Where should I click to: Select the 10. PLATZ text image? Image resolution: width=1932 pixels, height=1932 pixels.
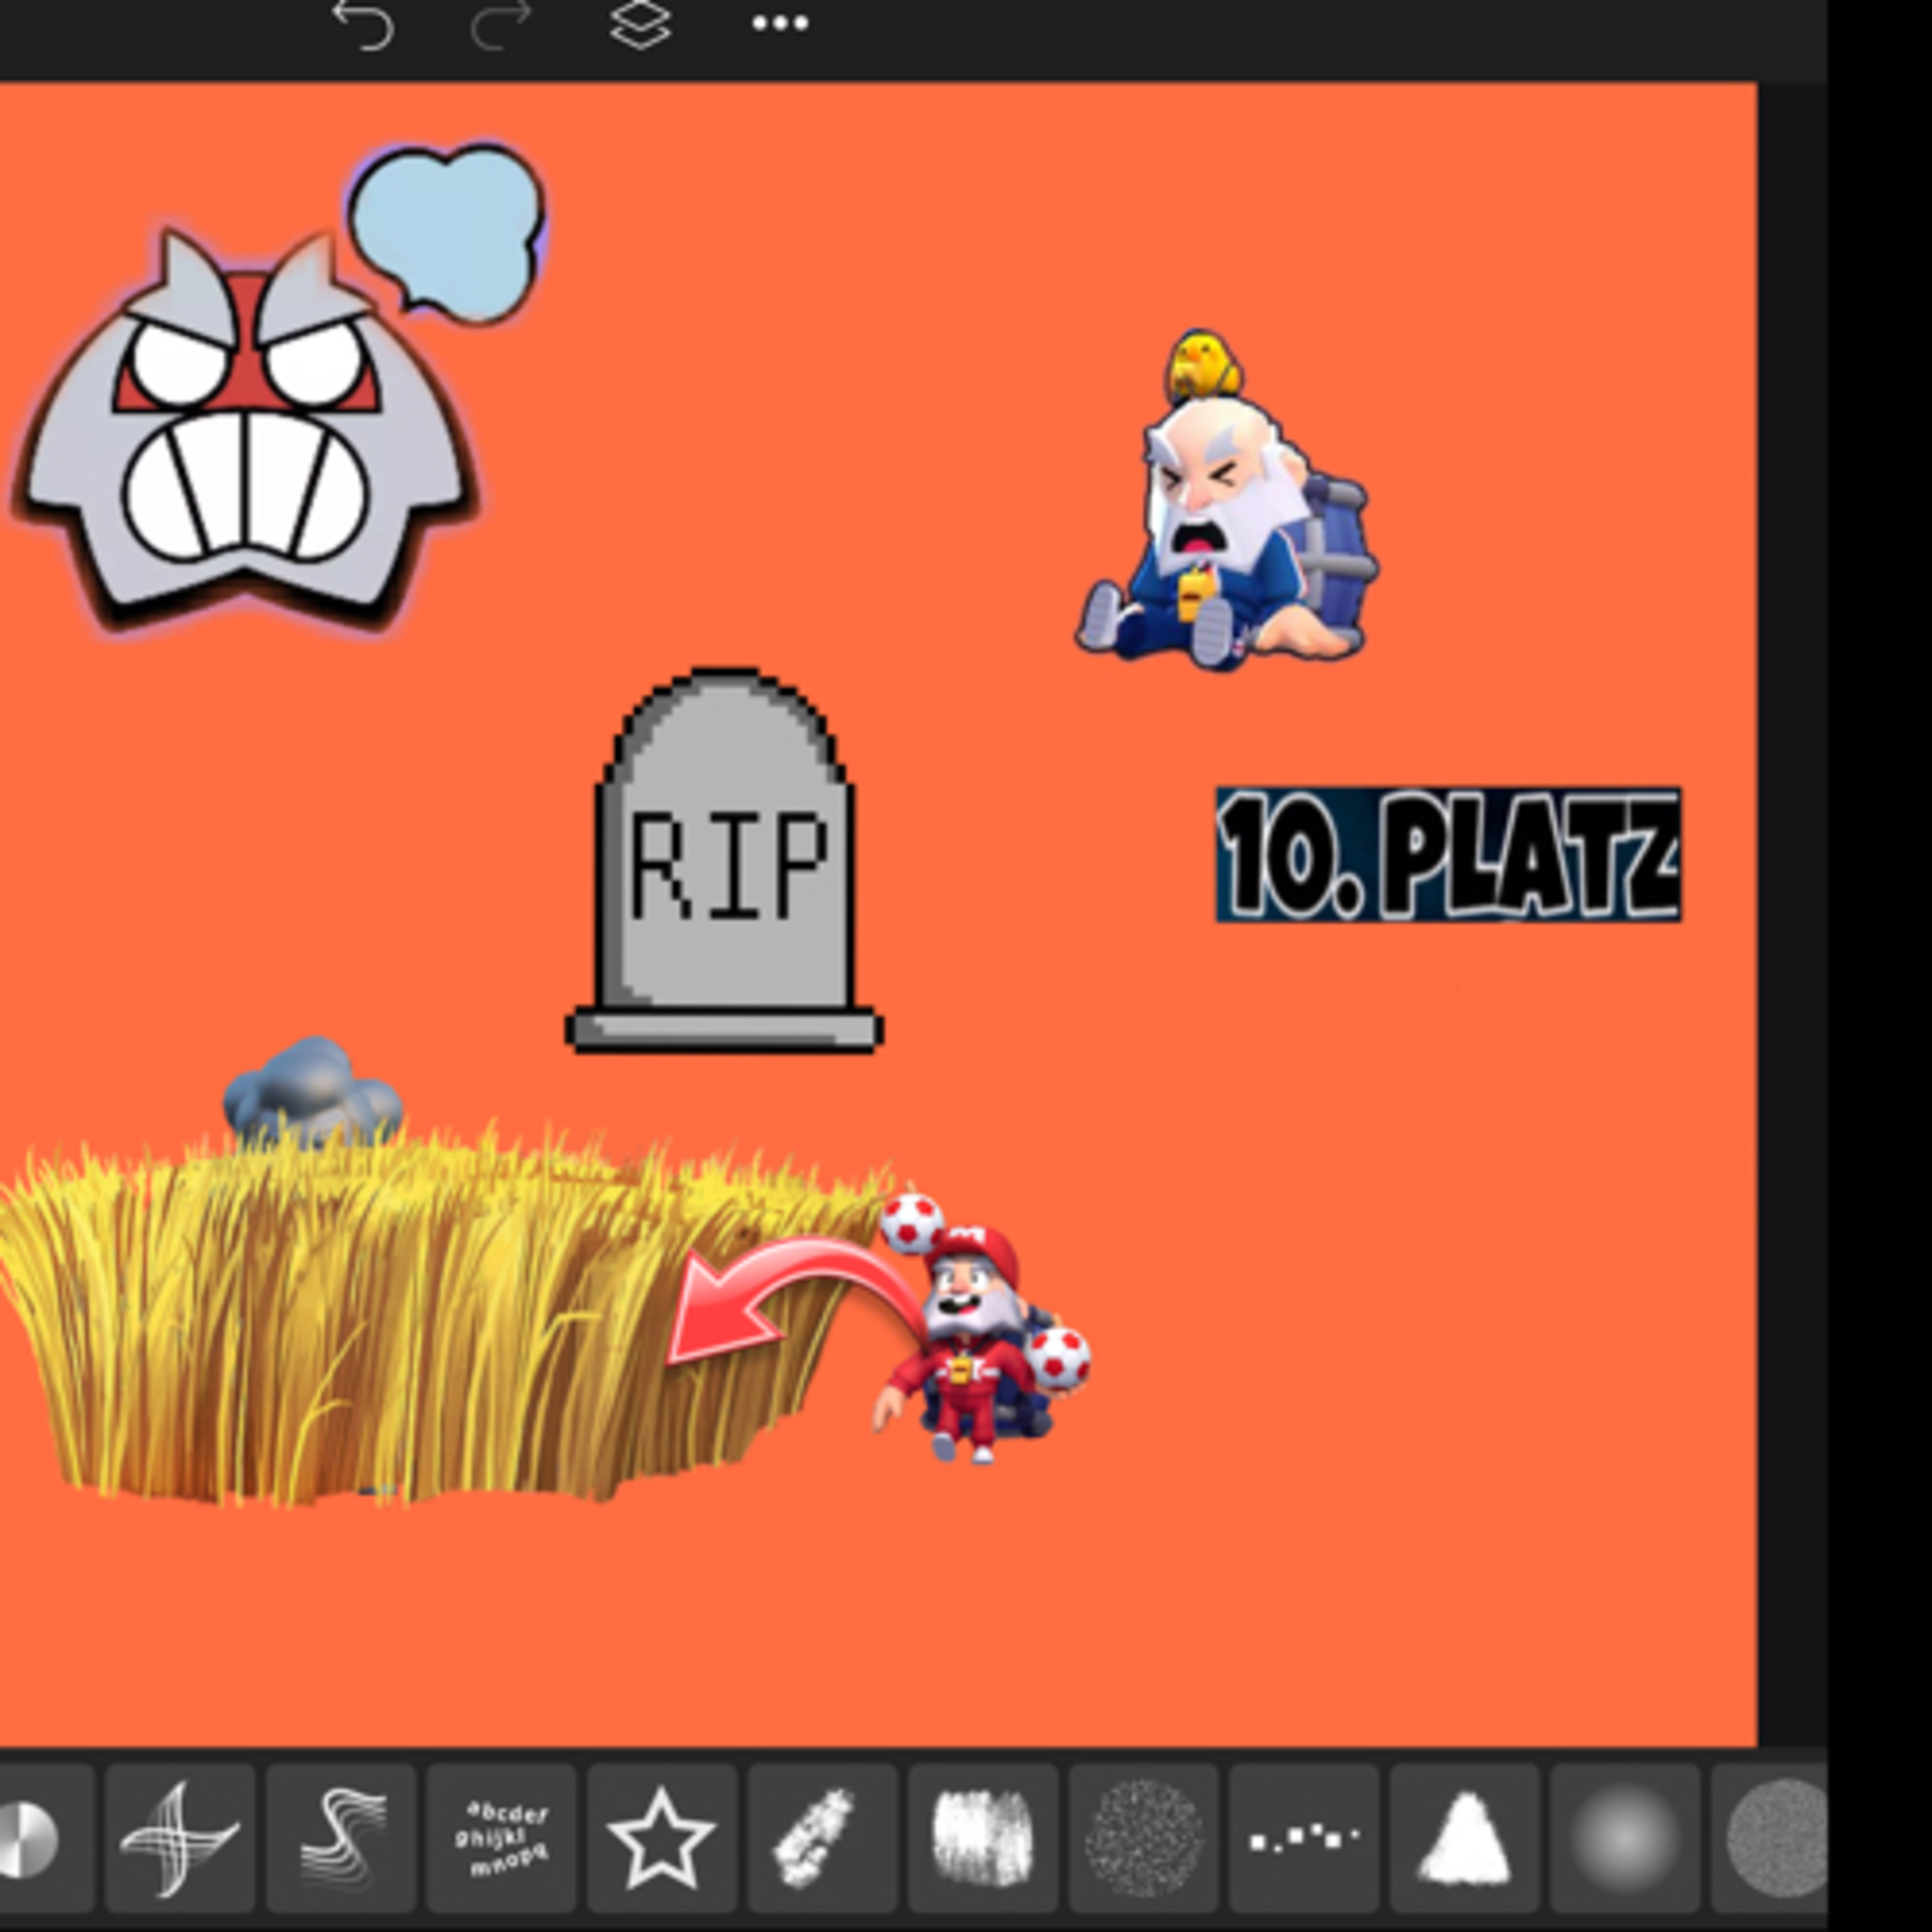[x=1448, y=854]
